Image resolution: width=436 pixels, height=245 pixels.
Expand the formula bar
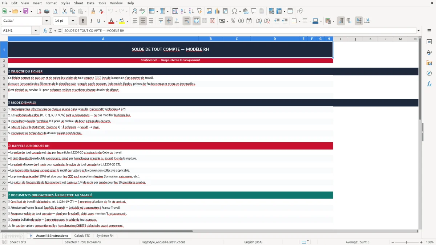point(419,30)
